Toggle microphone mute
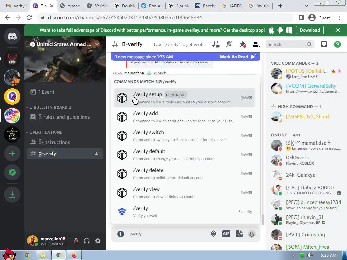The image size is (347, 260). 76,241
